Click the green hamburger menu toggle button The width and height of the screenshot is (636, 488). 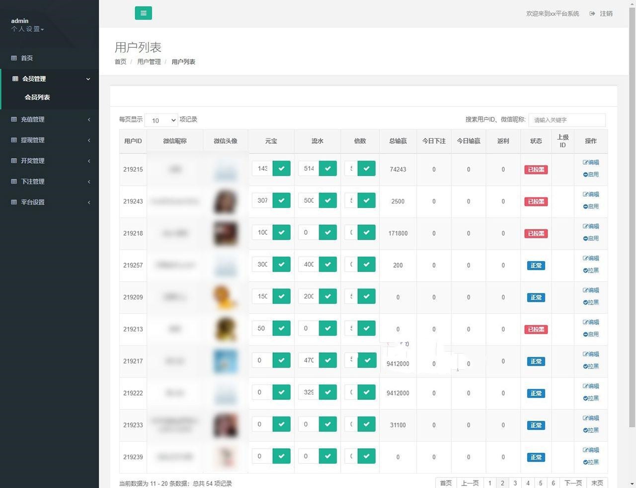143,13
